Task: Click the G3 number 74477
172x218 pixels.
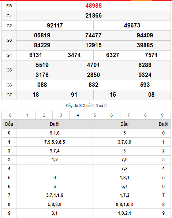Action: 93,35
